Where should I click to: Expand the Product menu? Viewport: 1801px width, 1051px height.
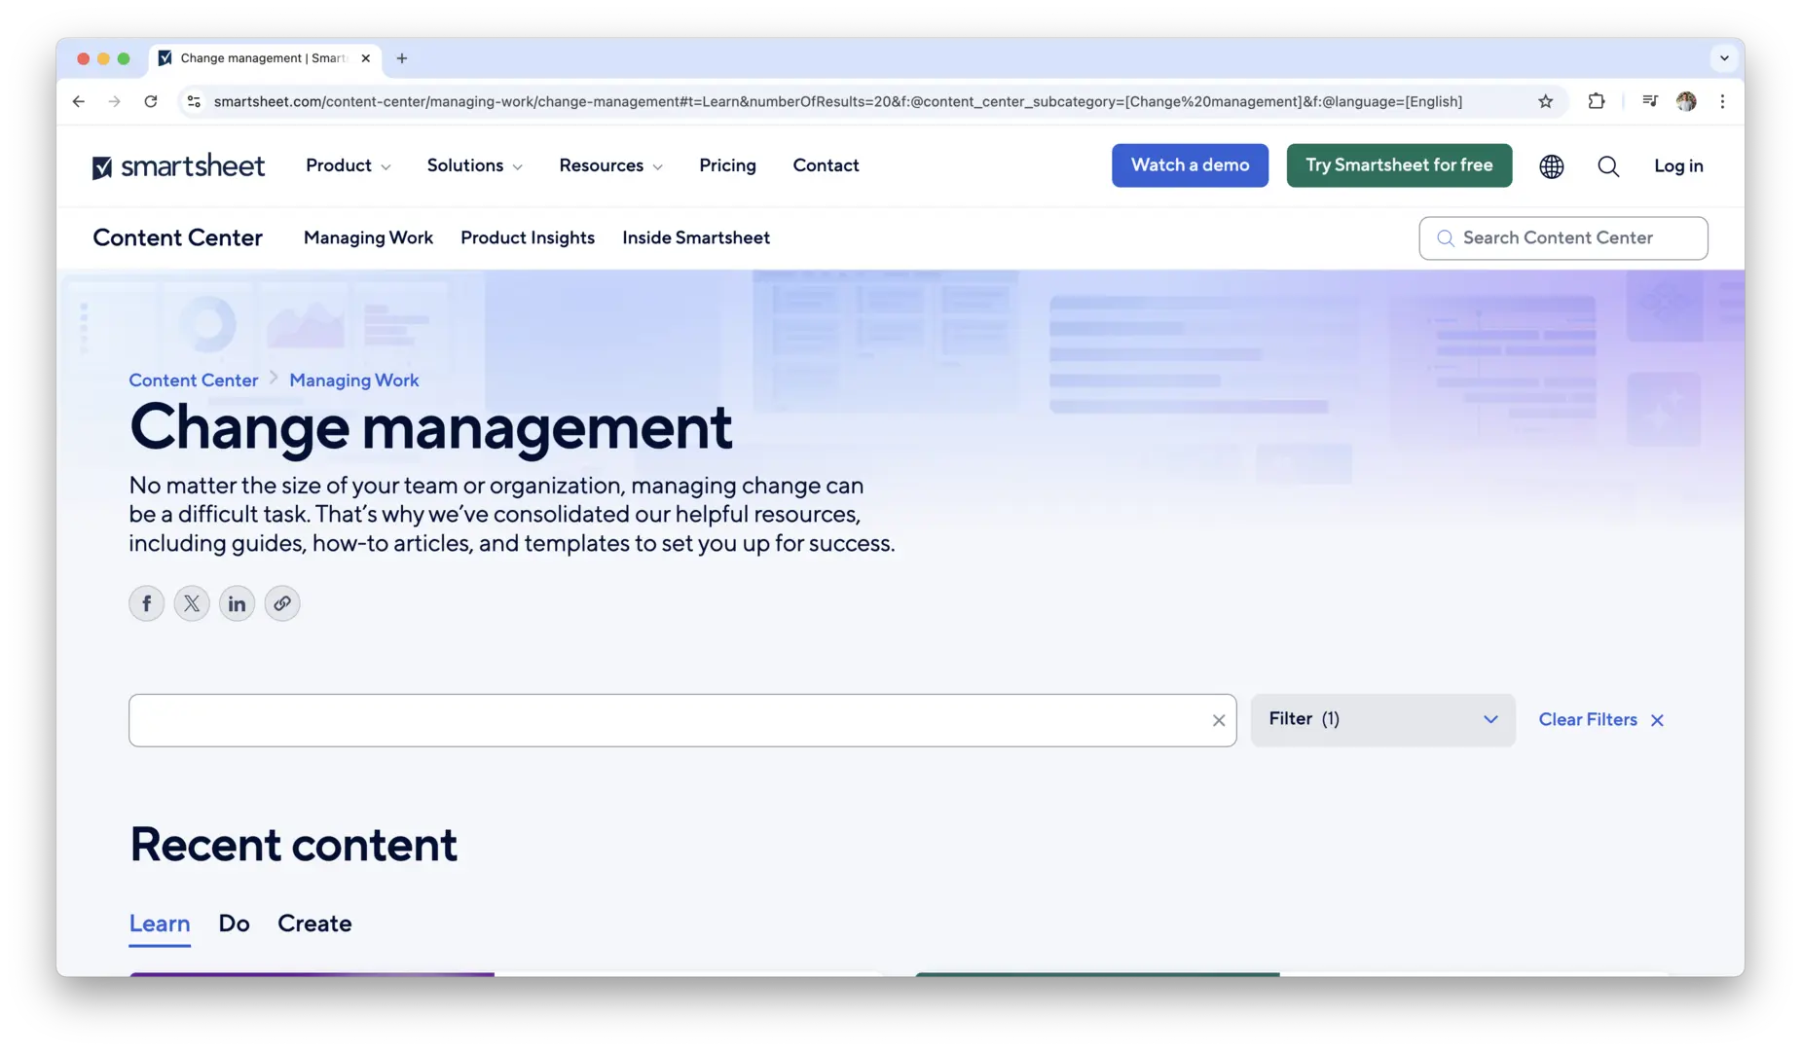click(x=348, y=165)
